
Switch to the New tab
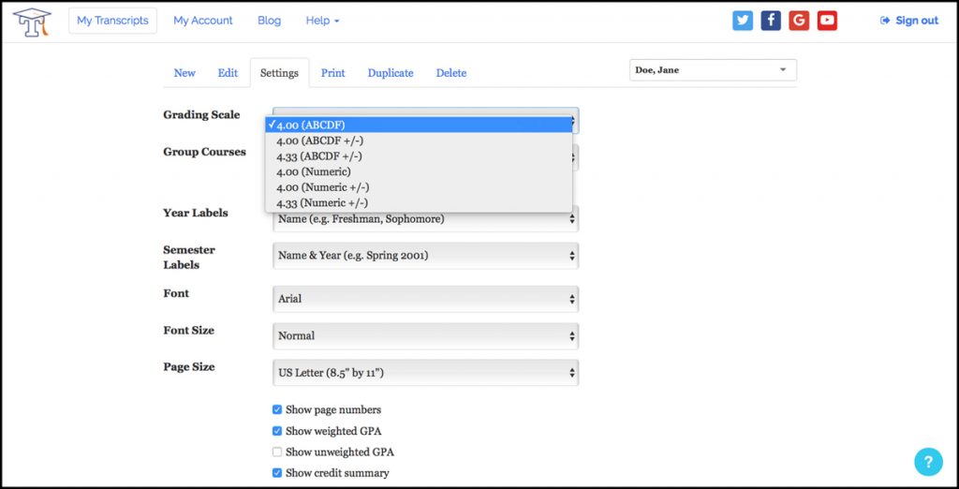click(184, 73)
